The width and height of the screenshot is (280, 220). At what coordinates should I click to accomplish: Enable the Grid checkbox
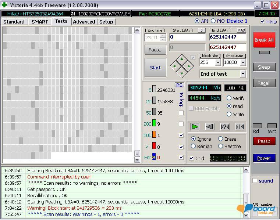point(191,158)
